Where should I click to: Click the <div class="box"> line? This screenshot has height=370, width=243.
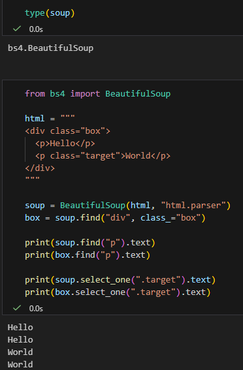67,131
